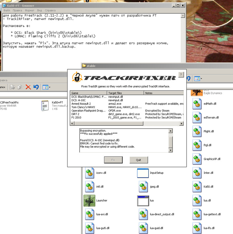Click the Move To folder toolbar icon
233x234 pixels.
pyautogui.click(x=12, y=87)
